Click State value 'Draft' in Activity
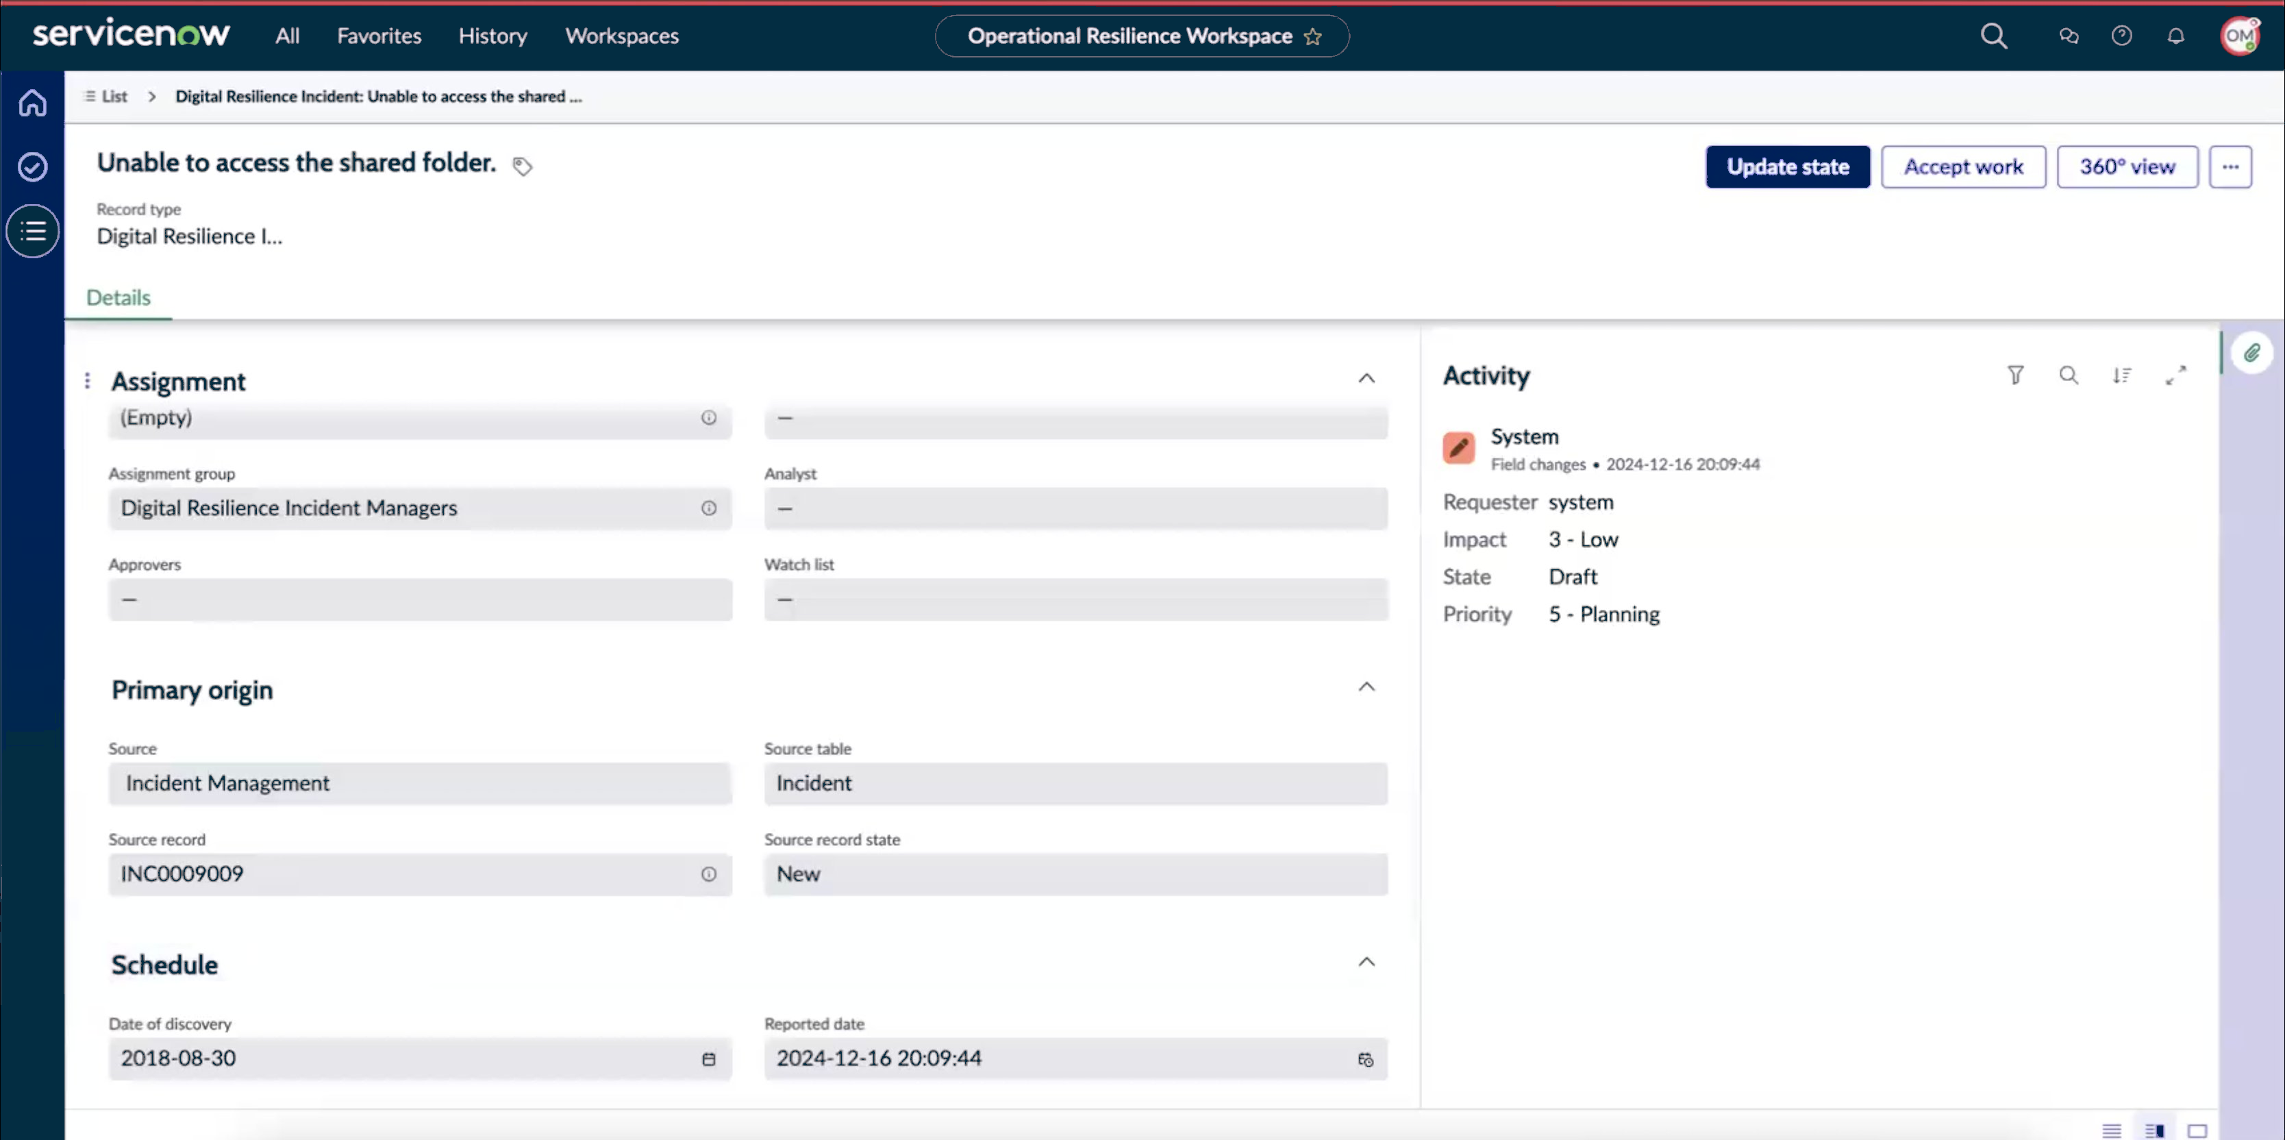 [x=1573, y=578]
